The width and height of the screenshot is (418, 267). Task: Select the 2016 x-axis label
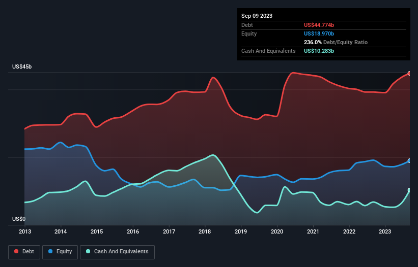(133, 231)
